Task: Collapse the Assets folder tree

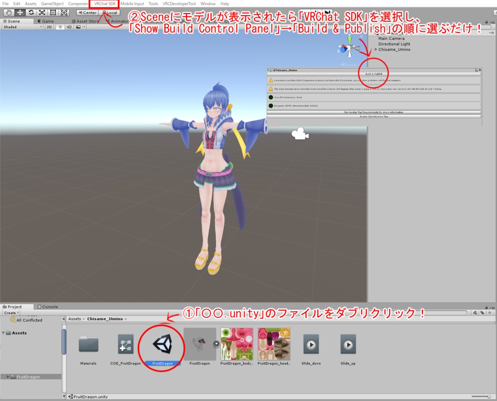Action: (3, 333)
